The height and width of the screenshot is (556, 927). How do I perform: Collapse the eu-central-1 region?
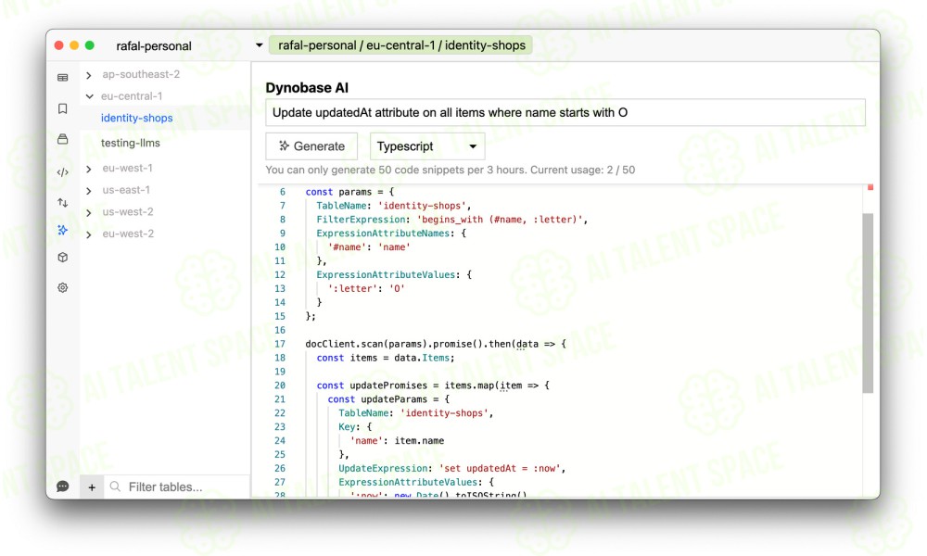(89, 96)
